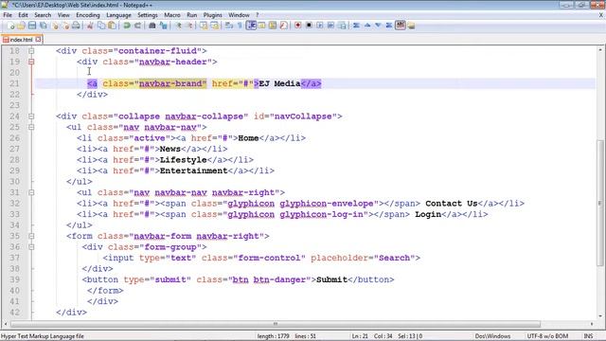The width and height of the screenshot is (606, 341).
Task: Click "UTF-8 w/o BOM" in status bar
Action: tap(546, 336)
